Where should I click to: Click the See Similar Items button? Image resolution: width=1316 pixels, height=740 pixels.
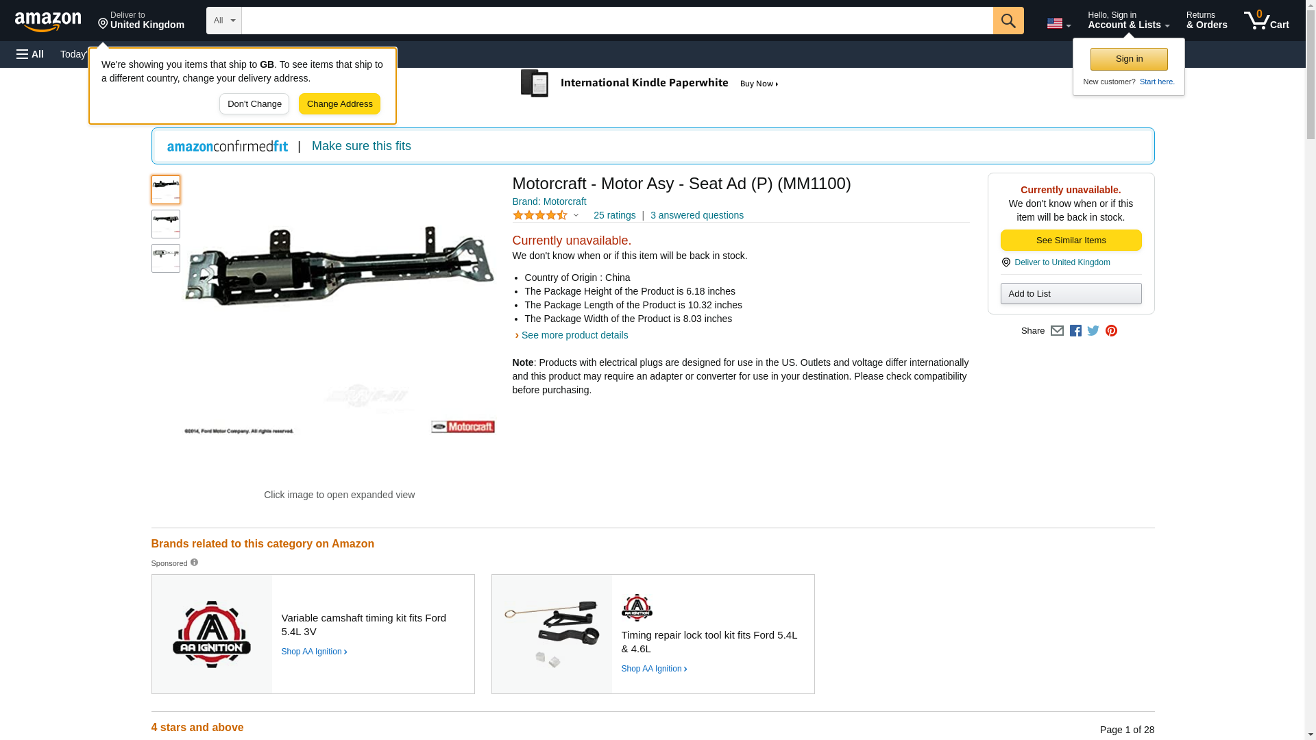1071,240
